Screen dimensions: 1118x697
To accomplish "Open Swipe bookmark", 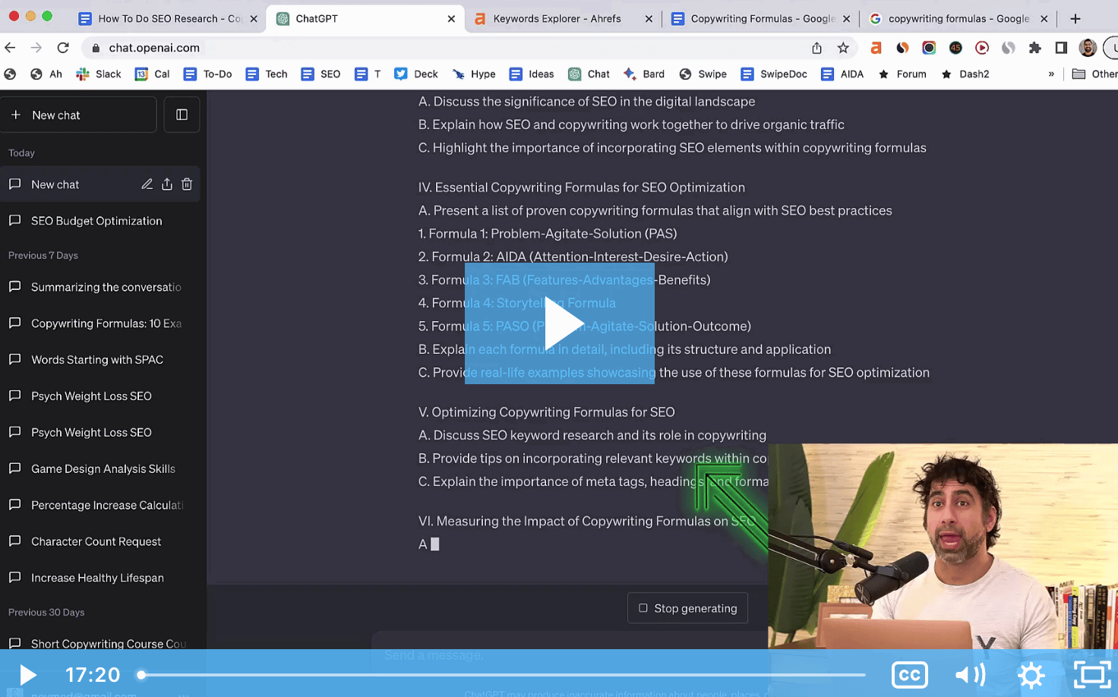I will tap(703, 74).
